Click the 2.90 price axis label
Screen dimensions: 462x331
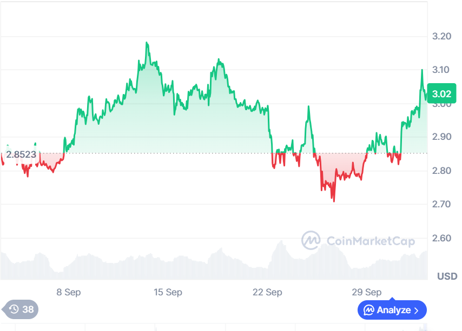click(x=441, y=137)
